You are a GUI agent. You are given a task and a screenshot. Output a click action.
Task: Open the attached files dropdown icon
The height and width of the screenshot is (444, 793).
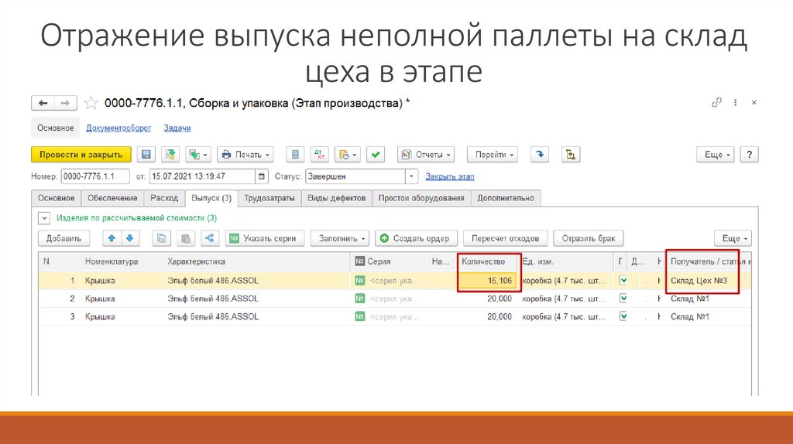click(348, 155)
